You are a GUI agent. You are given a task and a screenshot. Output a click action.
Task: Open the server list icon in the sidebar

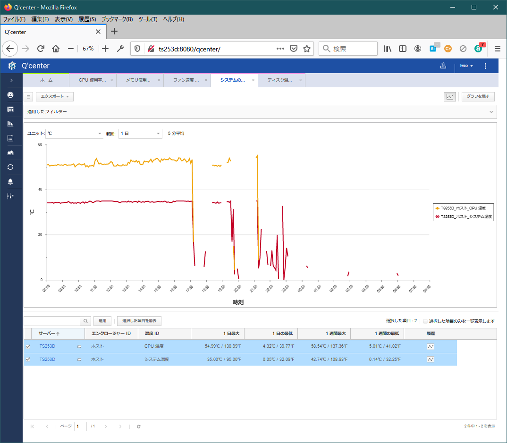pyautogui.click(x=10, y=109)
